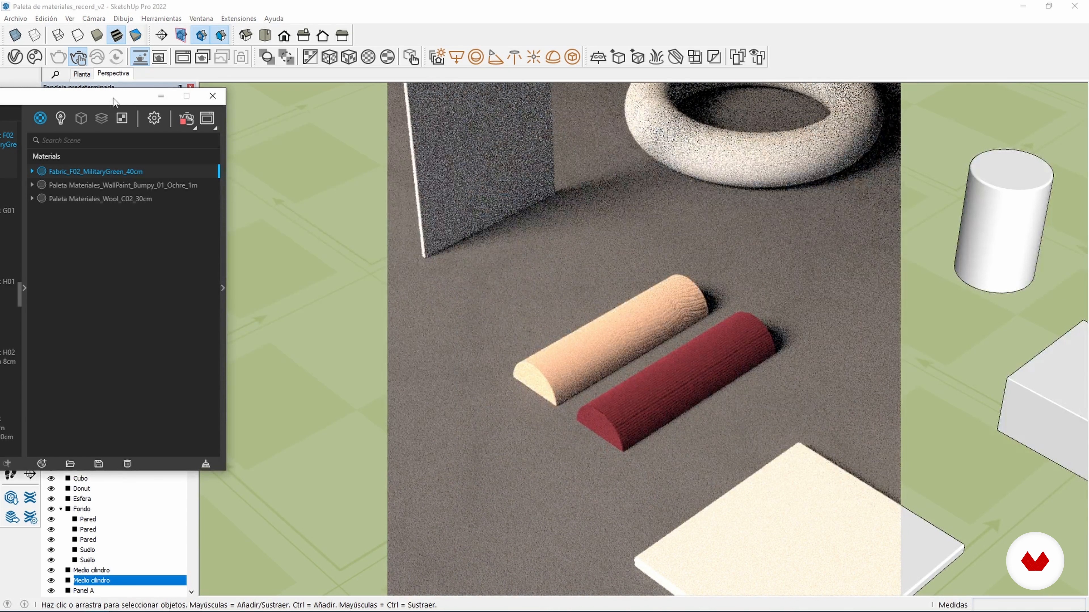Screen dimensions: 1089x612
Task: Click the add material asset button
Action: [41, 463]
